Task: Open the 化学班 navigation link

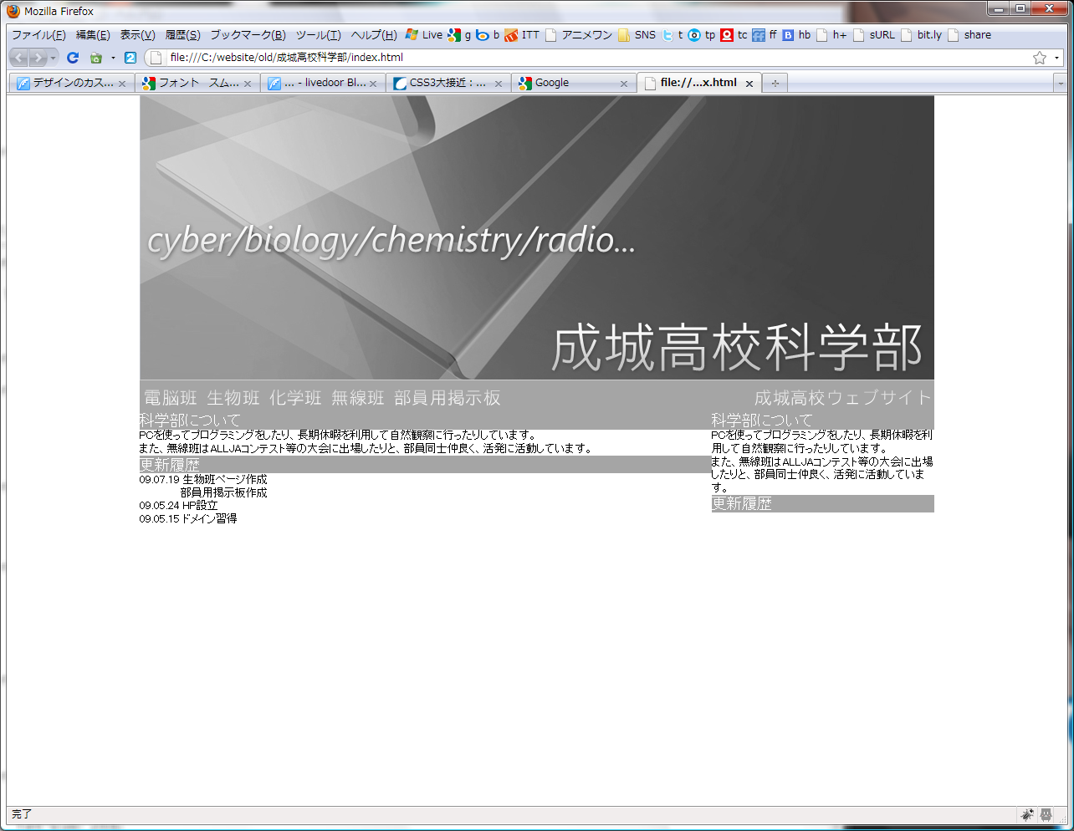Action: coord(295,398)
